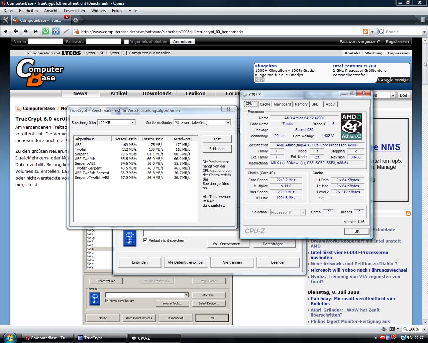Switch to CPU-Z Cache tab
The height and width of the screenshot is (343, 428).
point(265,104)
